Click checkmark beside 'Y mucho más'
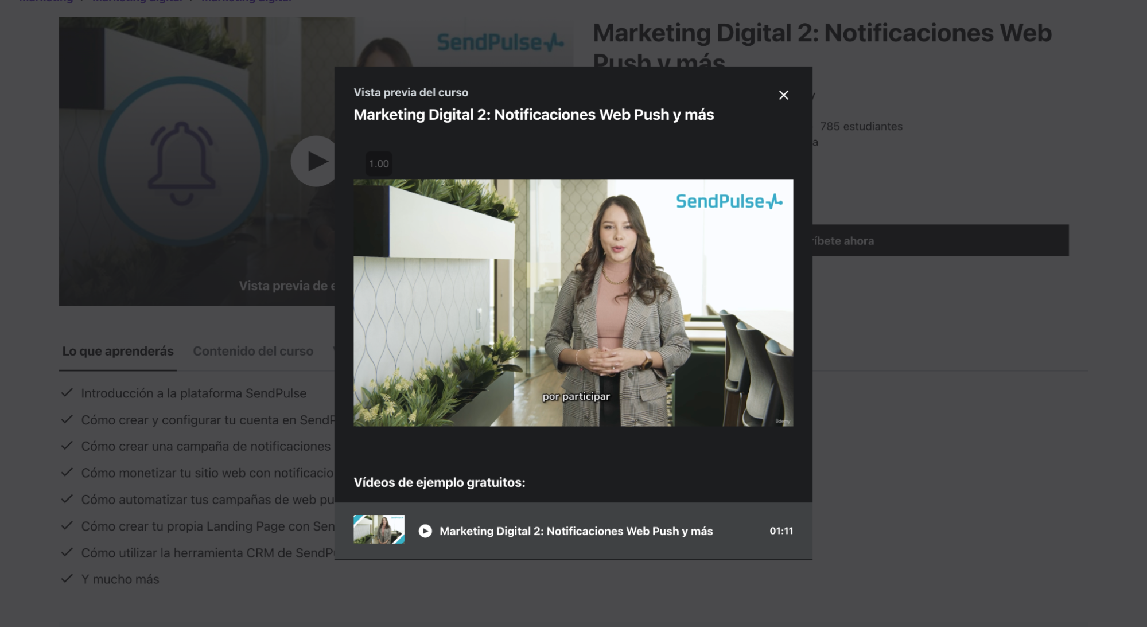 coord(67,579)
